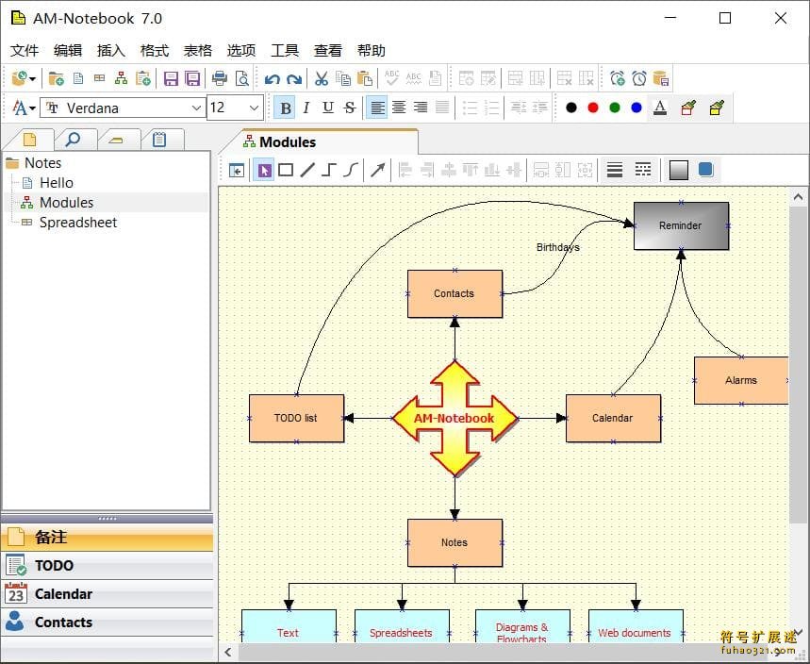
Task: Add a new alarm clock icon
Action: click(618, 78)
